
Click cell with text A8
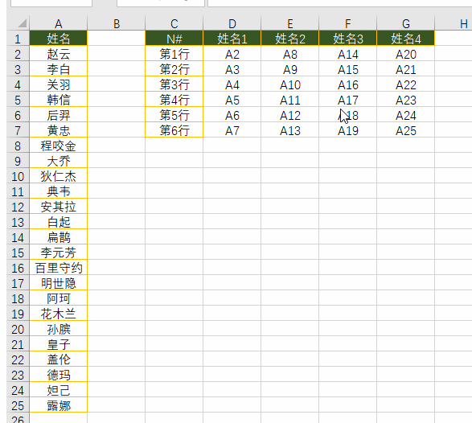coord(289,54)
